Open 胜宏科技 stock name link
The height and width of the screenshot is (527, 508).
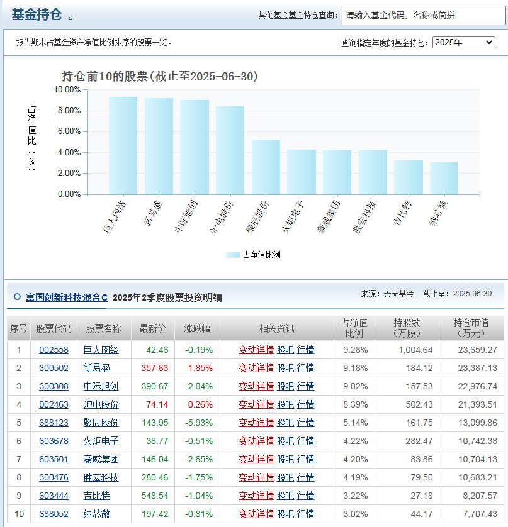click(101, 477)
